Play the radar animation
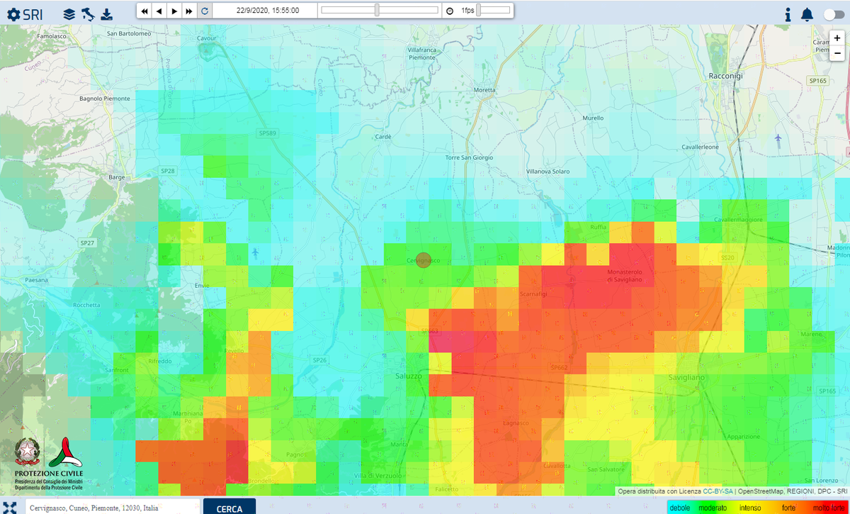The image size is (850, 514). [174, 11]
